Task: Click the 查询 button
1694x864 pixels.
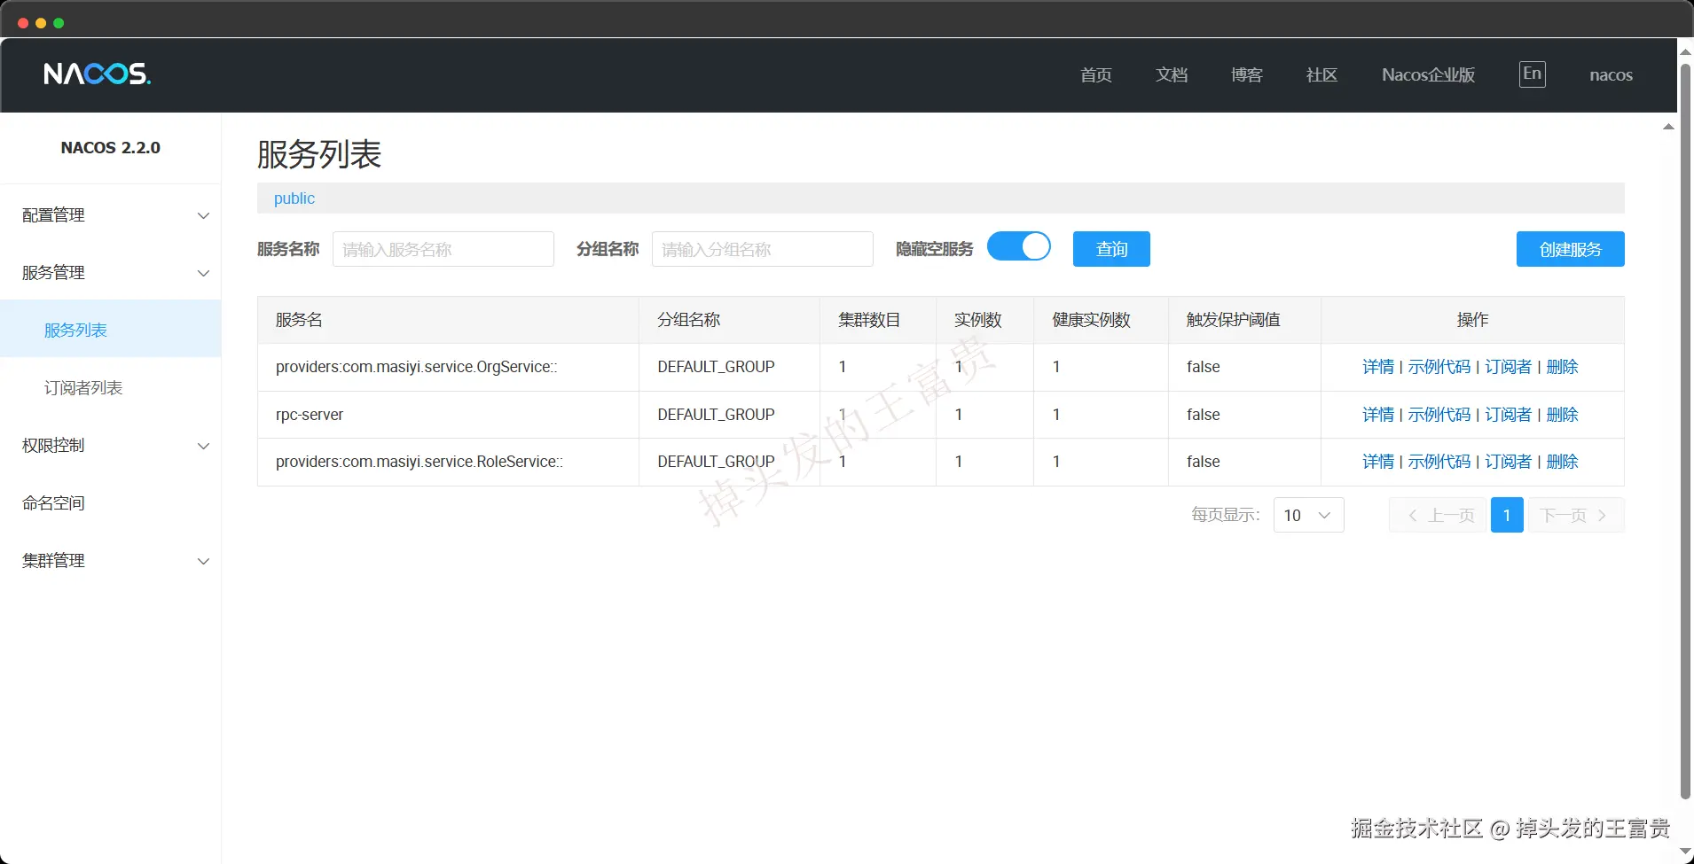Action: pyautogui.click(x=1111, y=249)
